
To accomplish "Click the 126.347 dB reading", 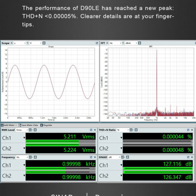I will click(x=177, y=177).
